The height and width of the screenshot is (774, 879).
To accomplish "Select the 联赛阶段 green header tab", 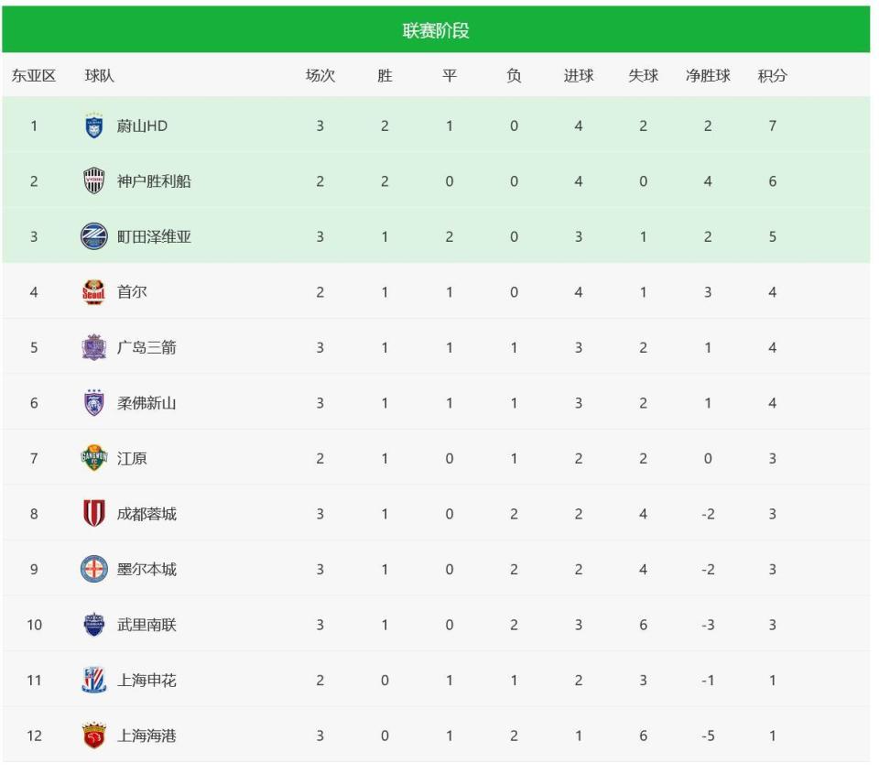I will click(436, 30).
